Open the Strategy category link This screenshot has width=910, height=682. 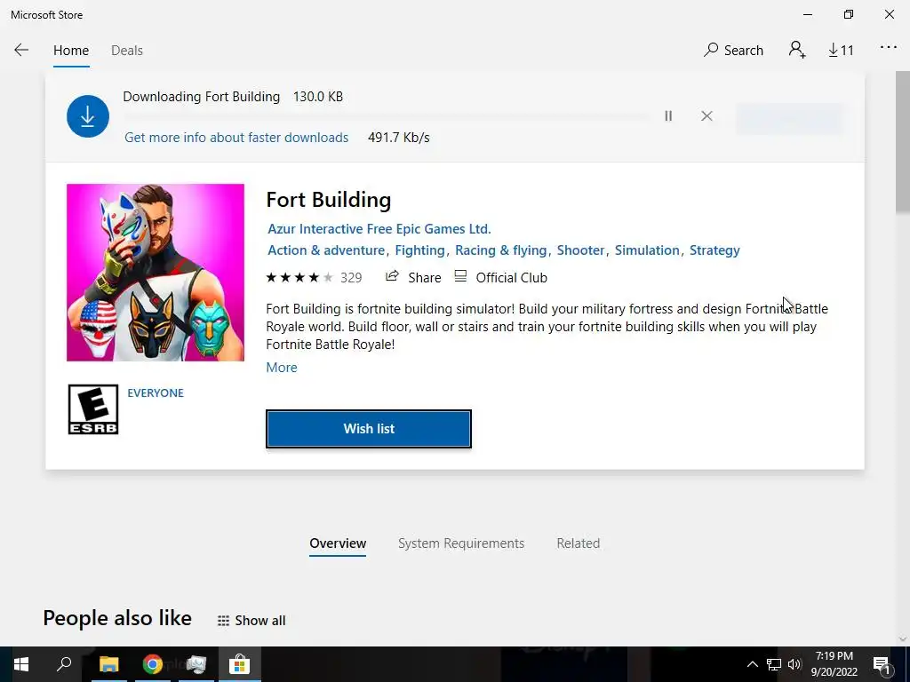pos(714,250)
